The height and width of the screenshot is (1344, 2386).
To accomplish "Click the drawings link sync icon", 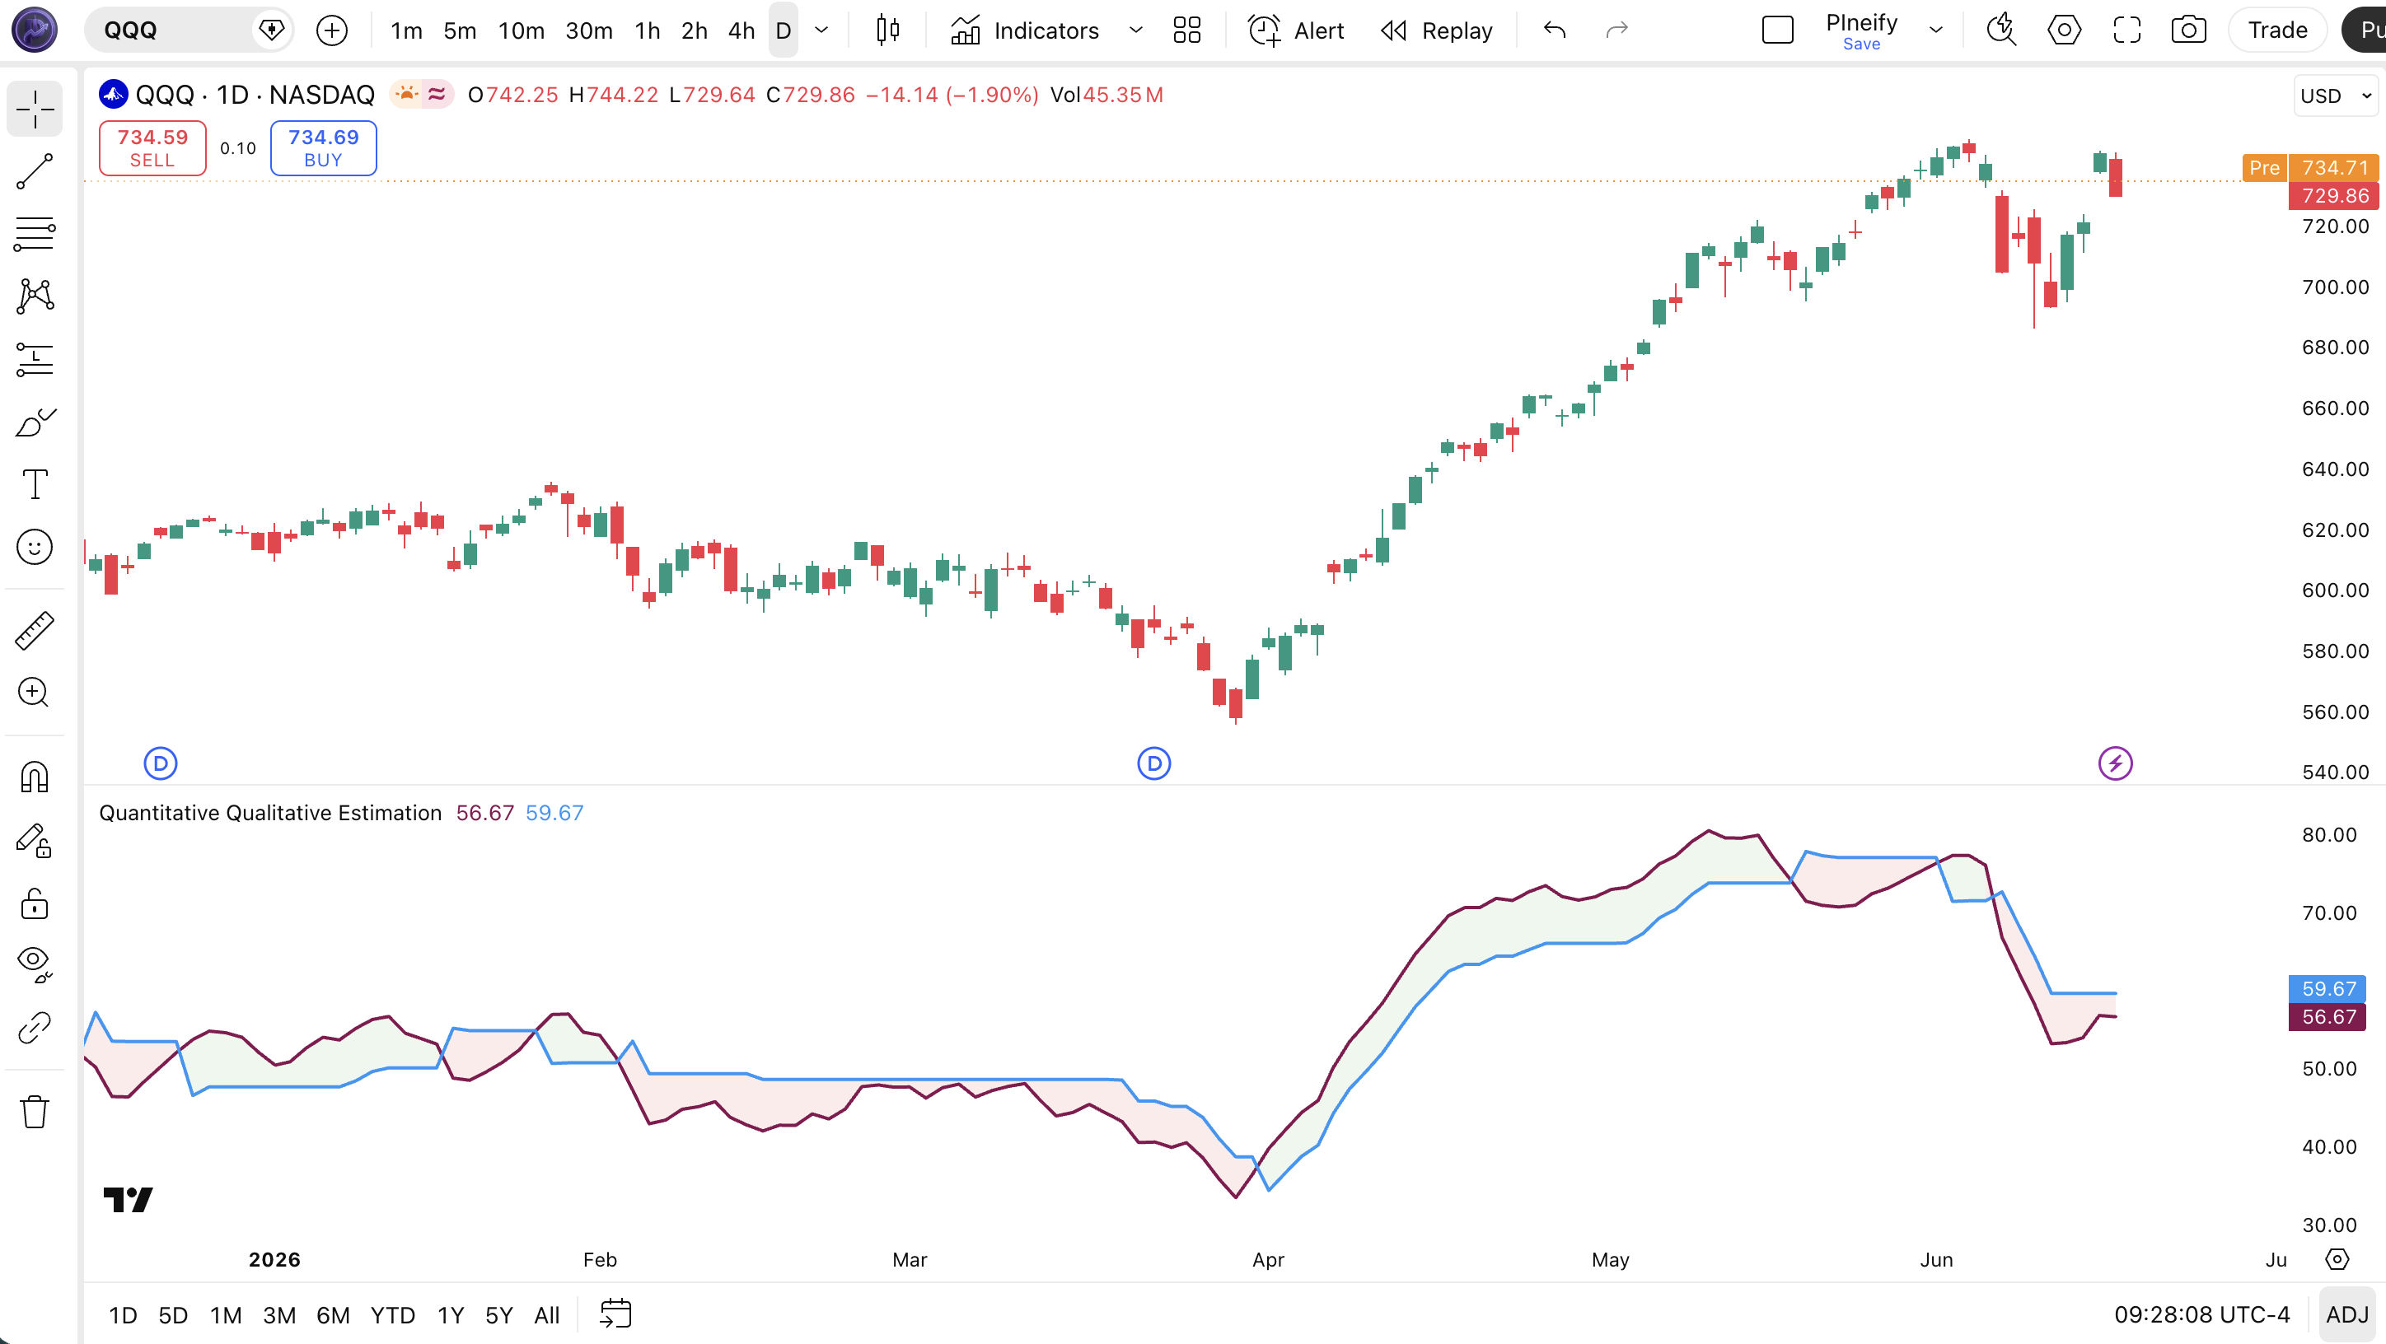I will click(35, 1028).
